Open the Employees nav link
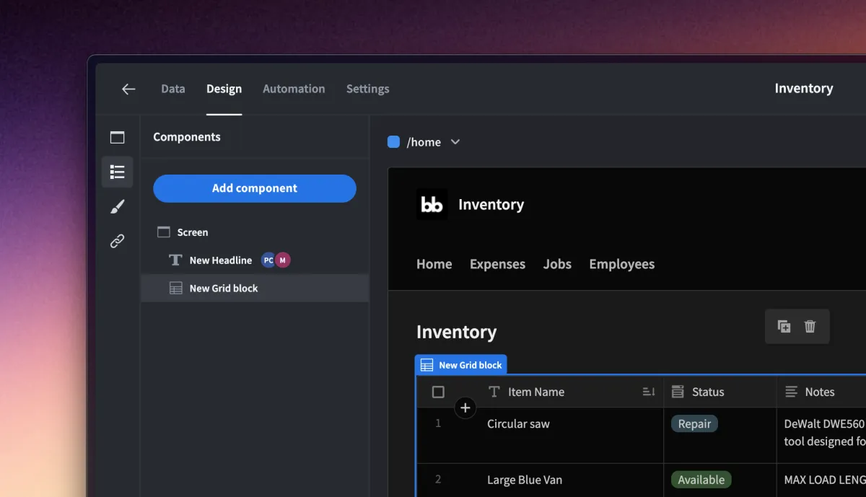The image size is (866, 497). click(x=622, y=264)
